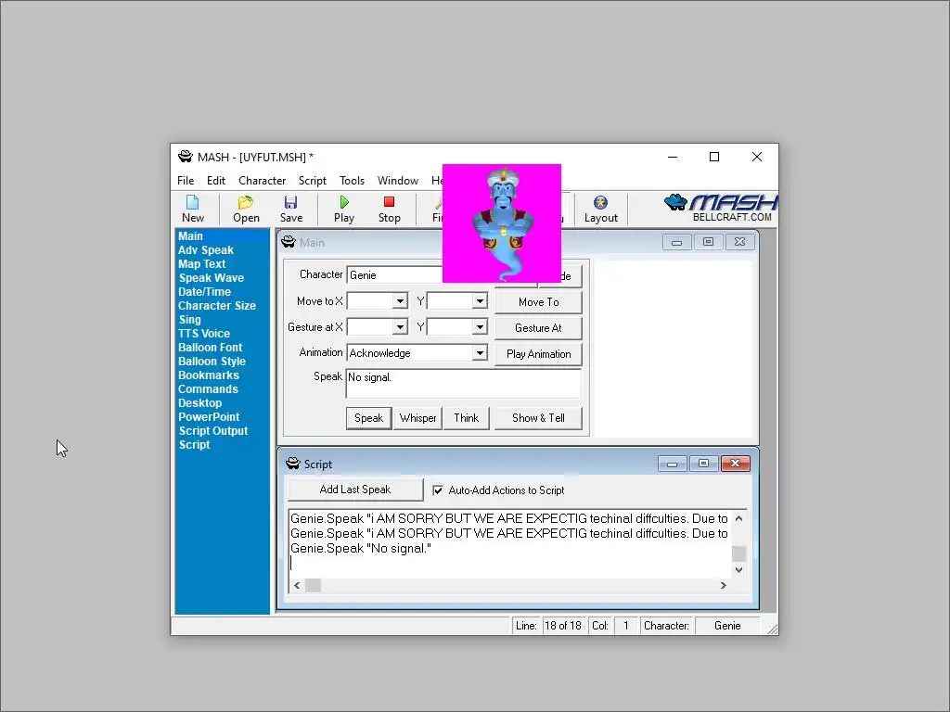This screenshot has height=712, width=950.
Task: Click the Think button
Action: tap(466, 418)
